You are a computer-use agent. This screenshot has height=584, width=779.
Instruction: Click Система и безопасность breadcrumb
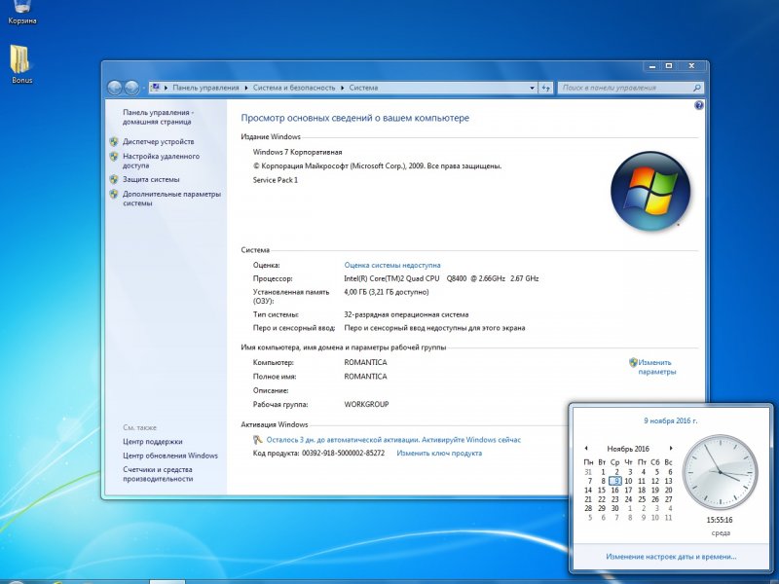pyautogui.click(x=294, y=88)
